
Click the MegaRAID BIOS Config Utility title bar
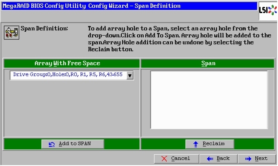point(130,6)
